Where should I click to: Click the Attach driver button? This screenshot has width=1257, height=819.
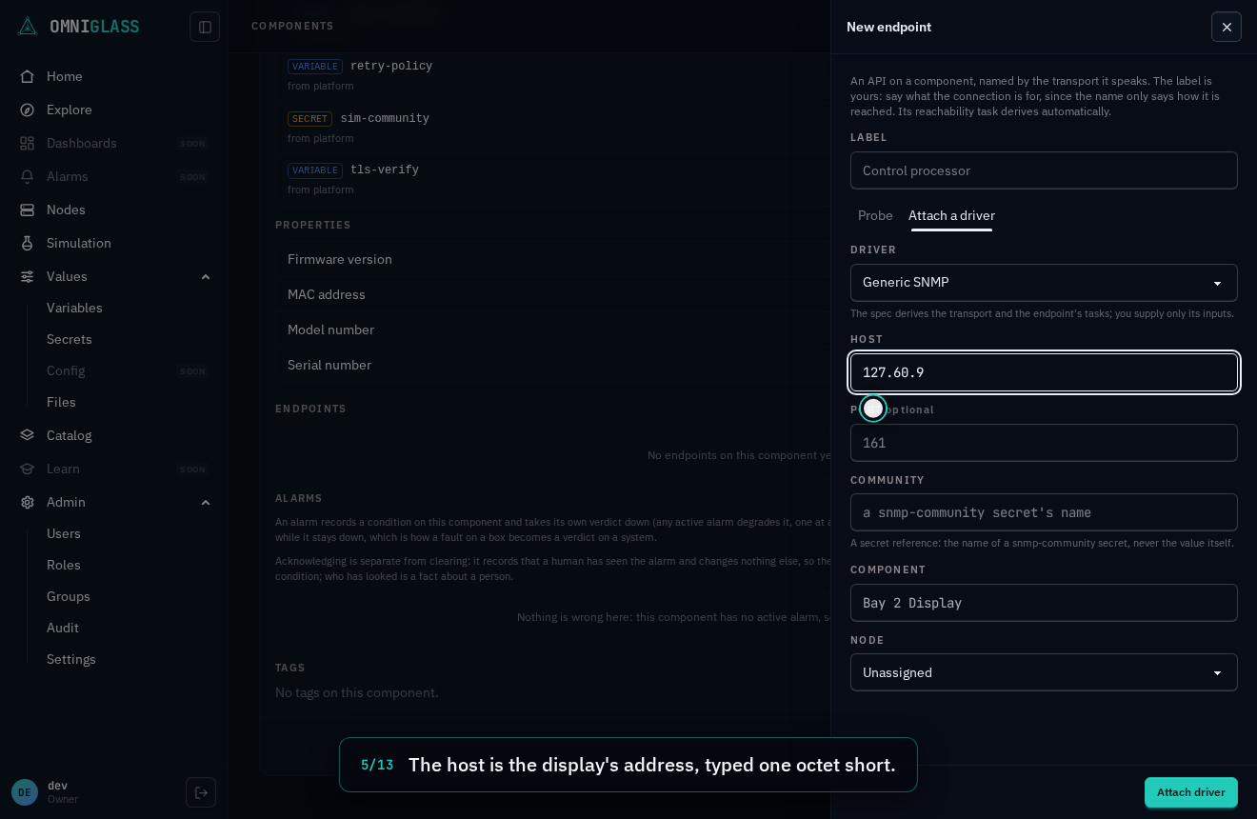click(x=1191, y=792)
